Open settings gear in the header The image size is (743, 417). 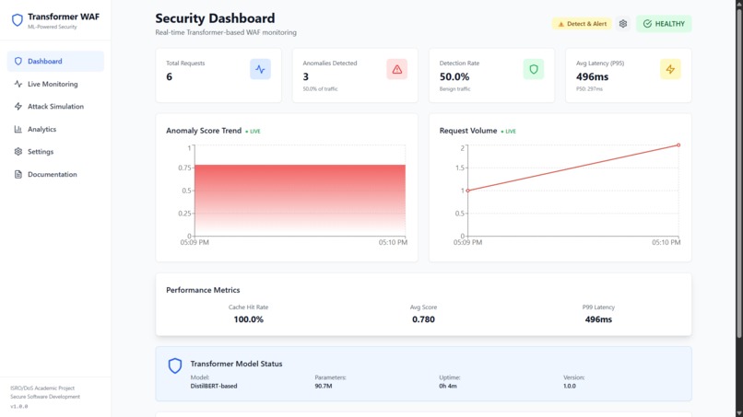click(x=623, y=24)
